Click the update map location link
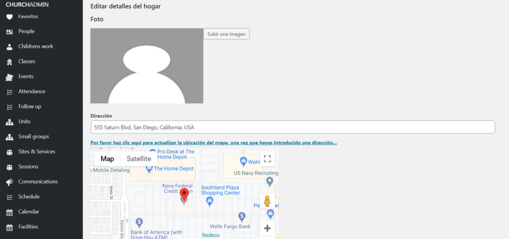 (x=214, y=143)
